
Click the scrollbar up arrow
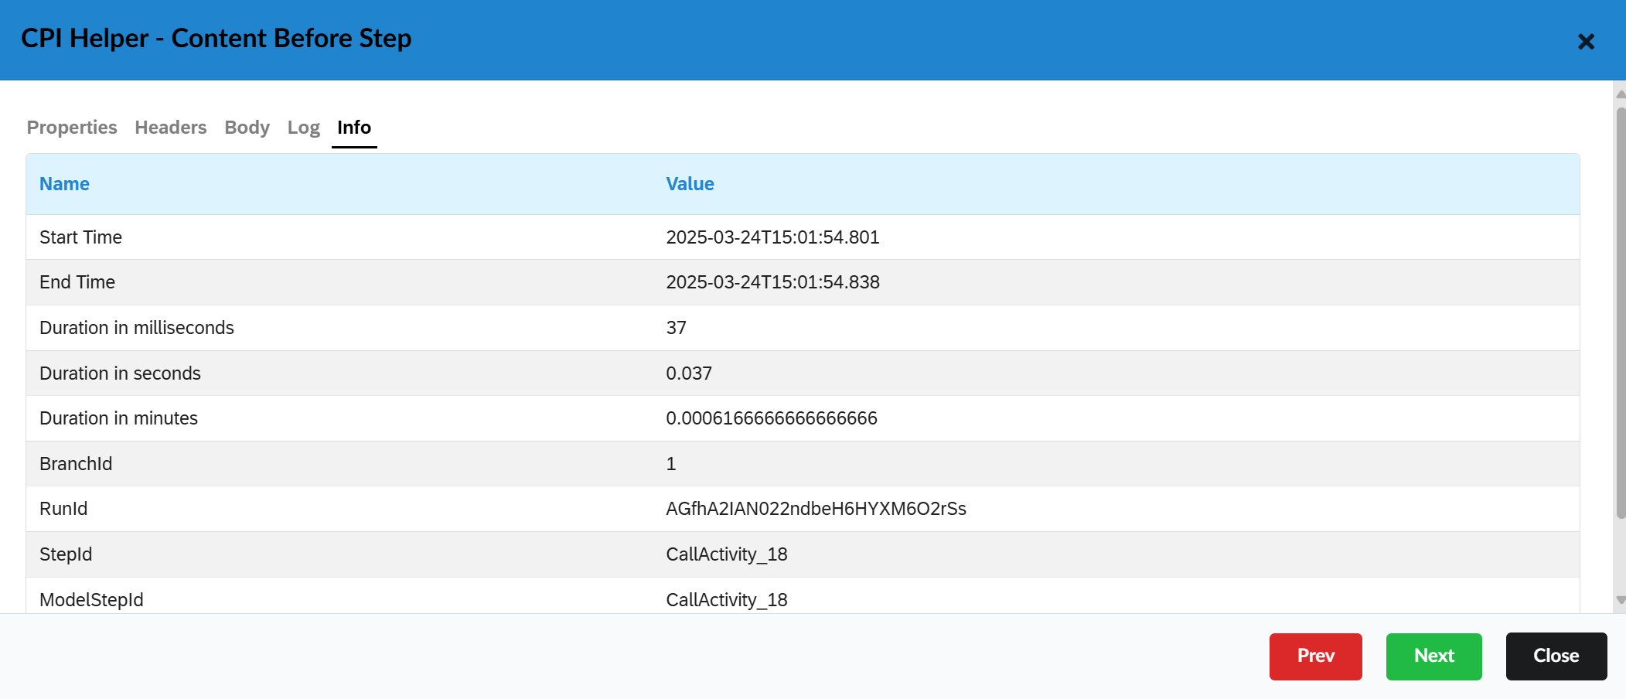tap(1620, 94)
